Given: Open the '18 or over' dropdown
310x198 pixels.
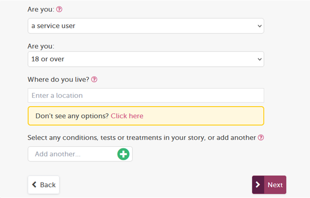Looking at the screenshot, I should (x=146, y=59).
